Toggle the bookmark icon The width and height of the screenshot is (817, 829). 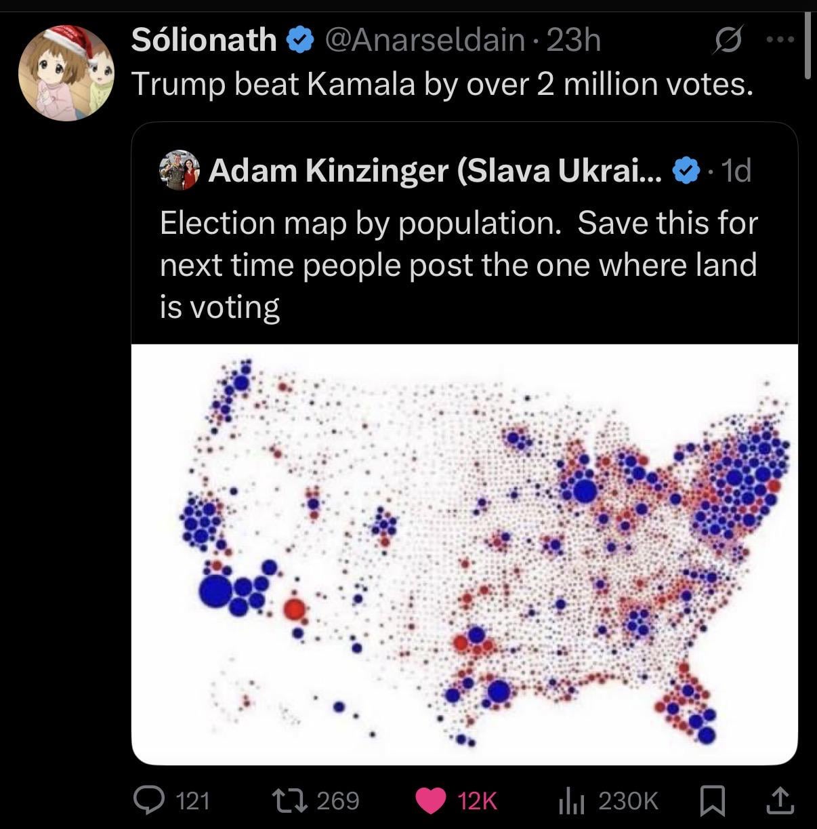pyautogui.click(x=713, y=801)
